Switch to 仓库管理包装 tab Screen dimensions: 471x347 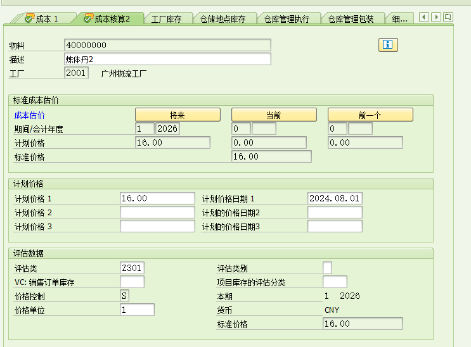coord(351,19)
